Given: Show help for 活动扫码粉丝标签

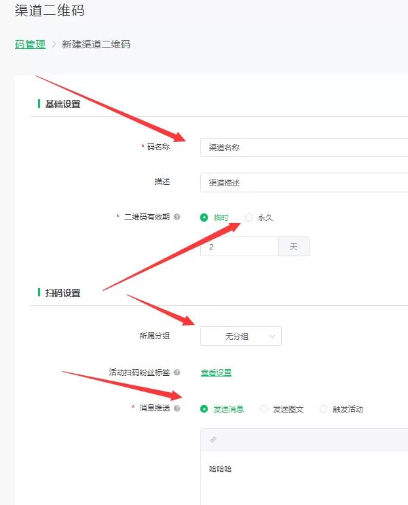Looking at the screenshot, I should pyautogui.click(x=177, y=372).
